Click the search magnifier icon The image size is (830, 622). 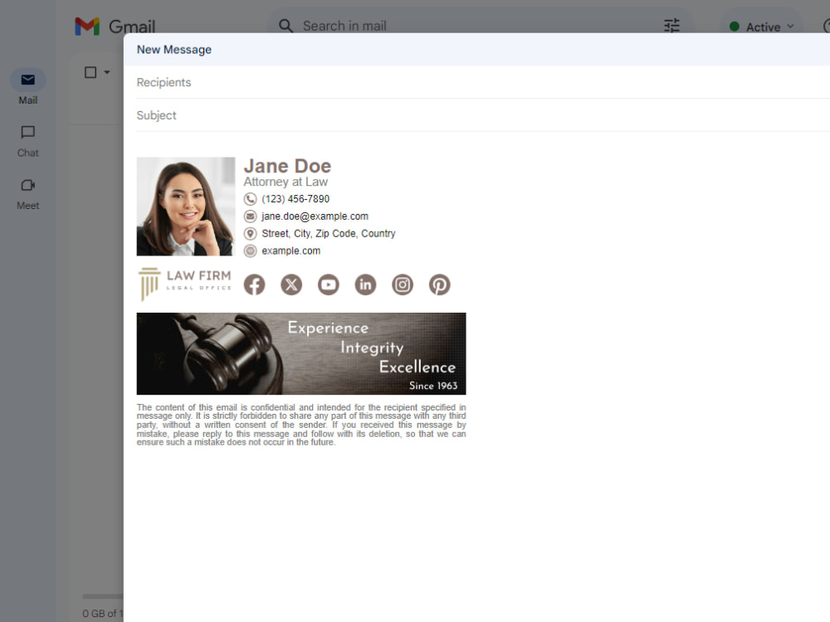[286, 26]
